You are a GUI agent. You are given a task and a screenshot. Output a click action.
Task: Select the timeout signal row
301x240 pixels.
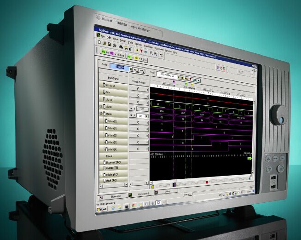point(114,86)
